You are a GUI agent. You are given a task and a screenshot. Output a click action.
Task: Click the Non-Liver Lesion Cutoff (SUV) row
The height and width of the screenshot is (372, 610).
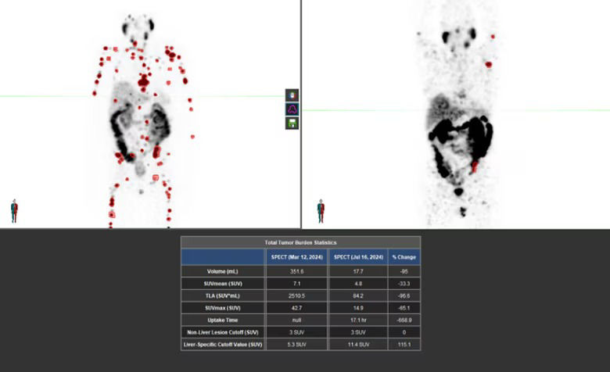[223, 332]
